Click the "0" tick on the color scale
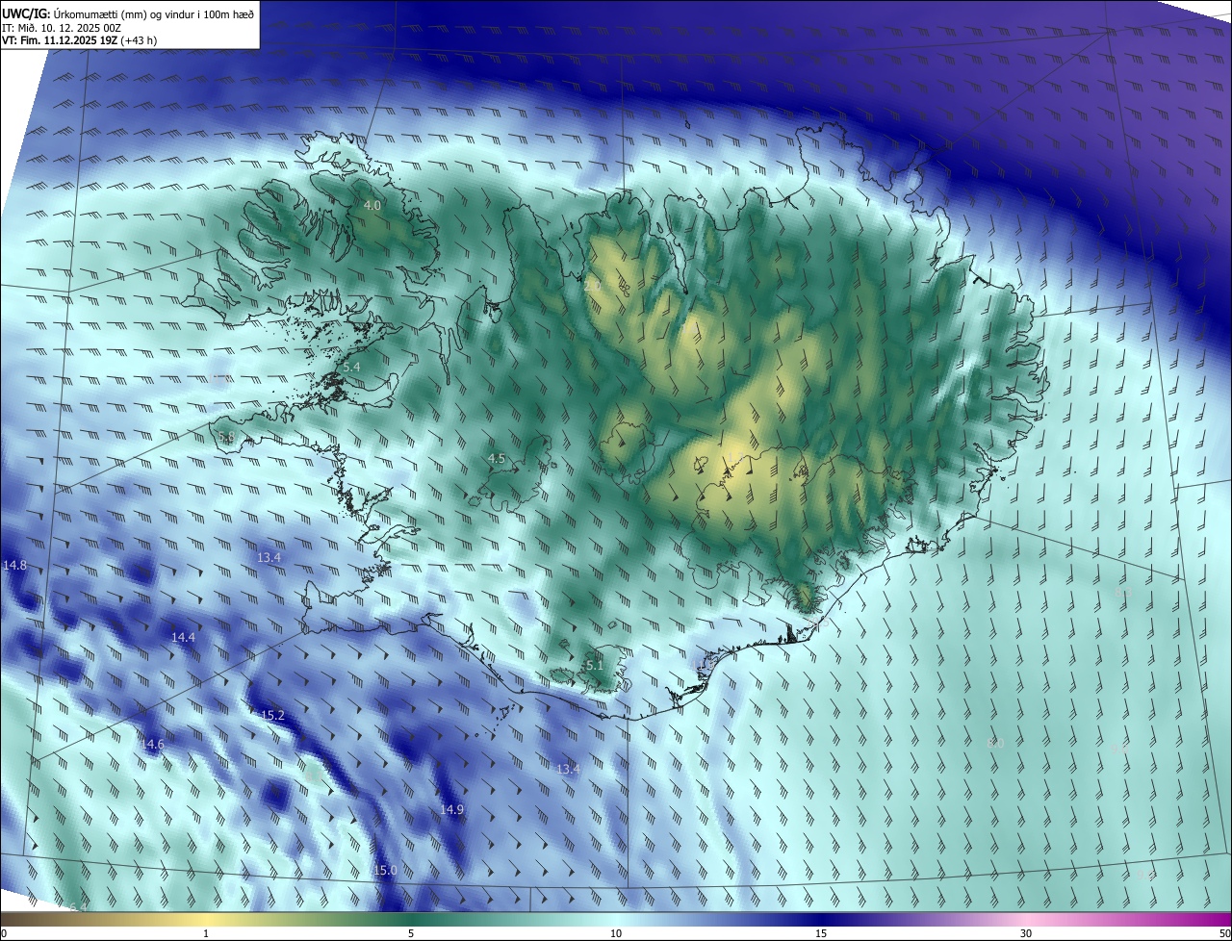The height and width of the screenshot is (941, 1232). tap(4, 933)
